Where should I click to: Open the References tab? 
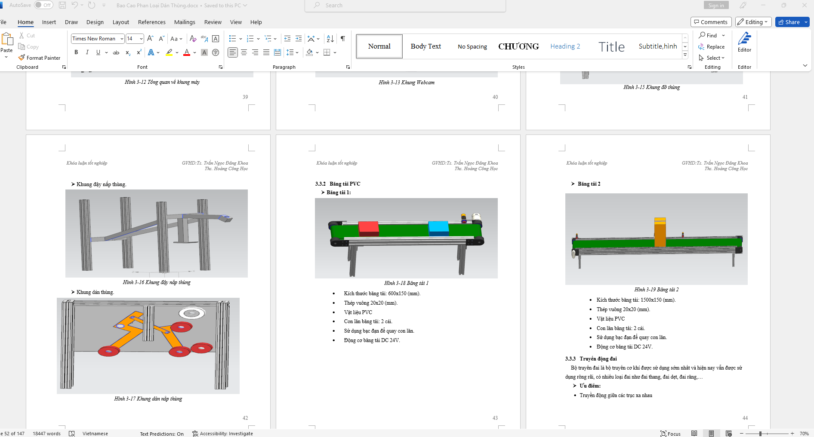(x=151, y=22)
